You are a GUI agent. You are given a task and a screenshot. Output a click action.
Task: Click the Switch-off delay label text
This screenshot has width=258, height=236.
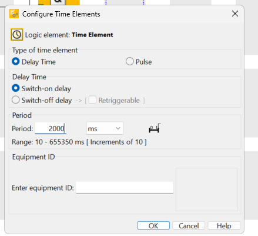[x=46, y=101]
